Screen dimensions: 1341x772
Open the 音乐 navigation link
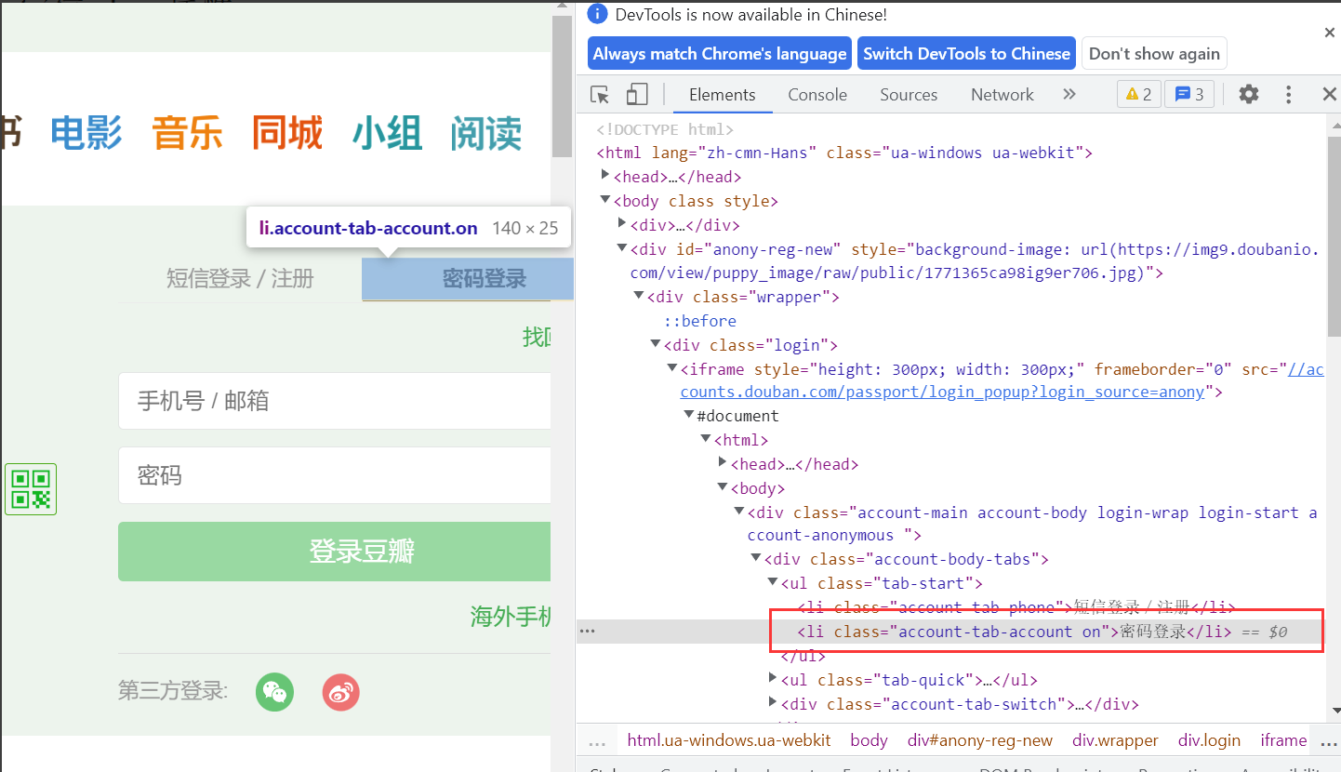[187, 133]
